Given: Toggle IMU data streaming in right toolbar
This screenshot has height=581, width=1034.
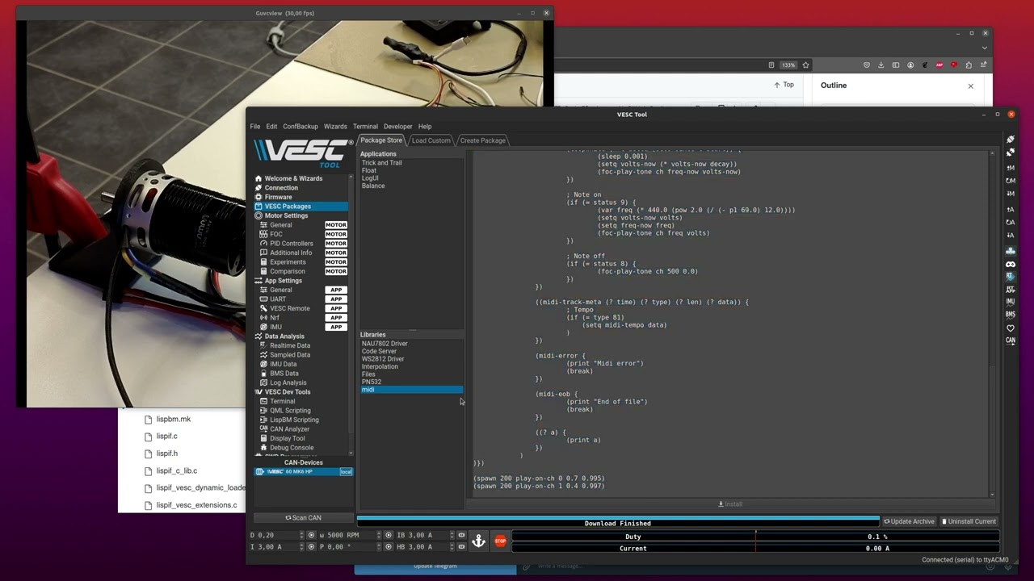Looking at the screenshot, I should tap(1011, 302).
